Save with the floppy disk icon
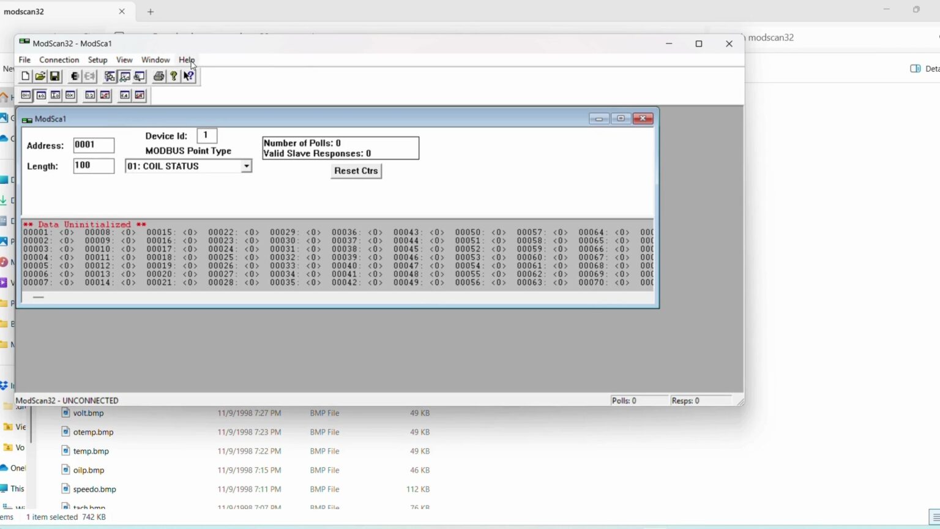This screenshot has width=940, height=529. [x=54, y=77]
